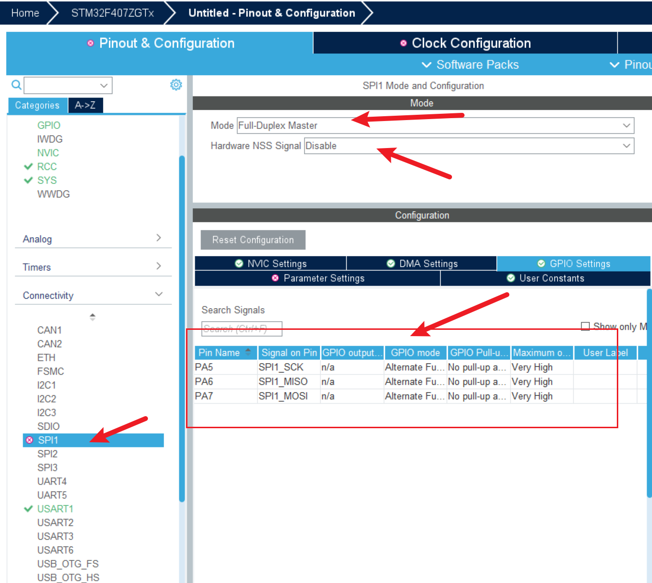Open the Software Packs dropdown menu

(x=470, y=65)
